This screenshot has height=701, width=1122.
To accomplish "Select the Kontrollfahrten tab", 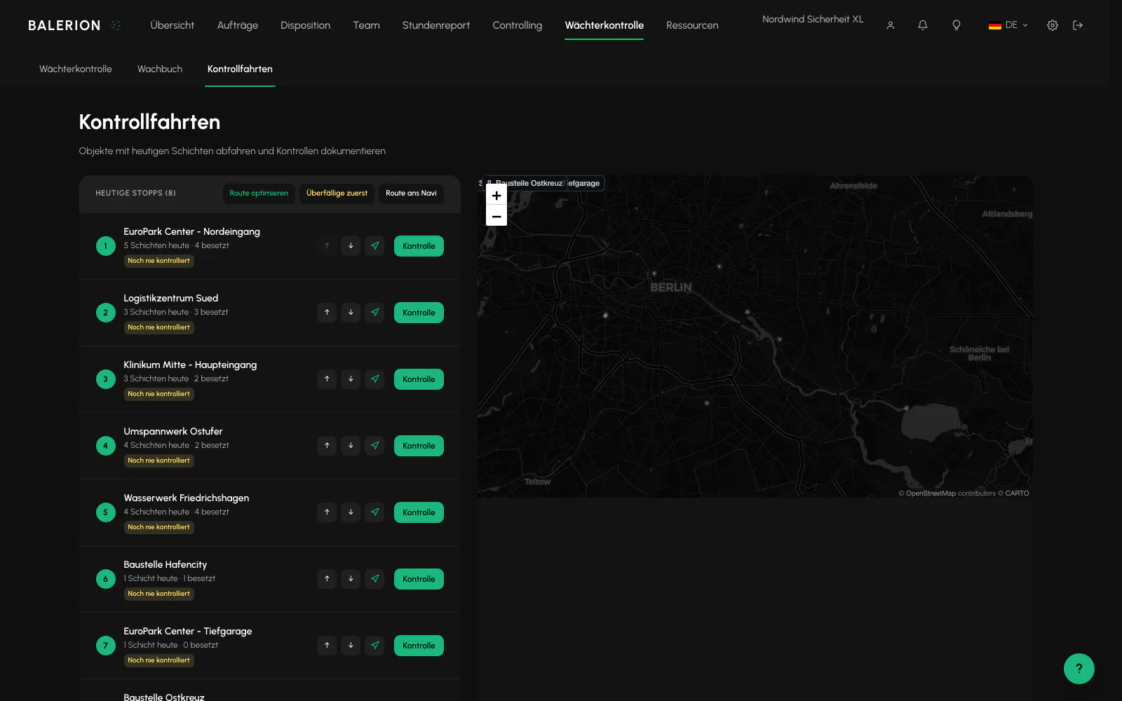I will point(240,69).
